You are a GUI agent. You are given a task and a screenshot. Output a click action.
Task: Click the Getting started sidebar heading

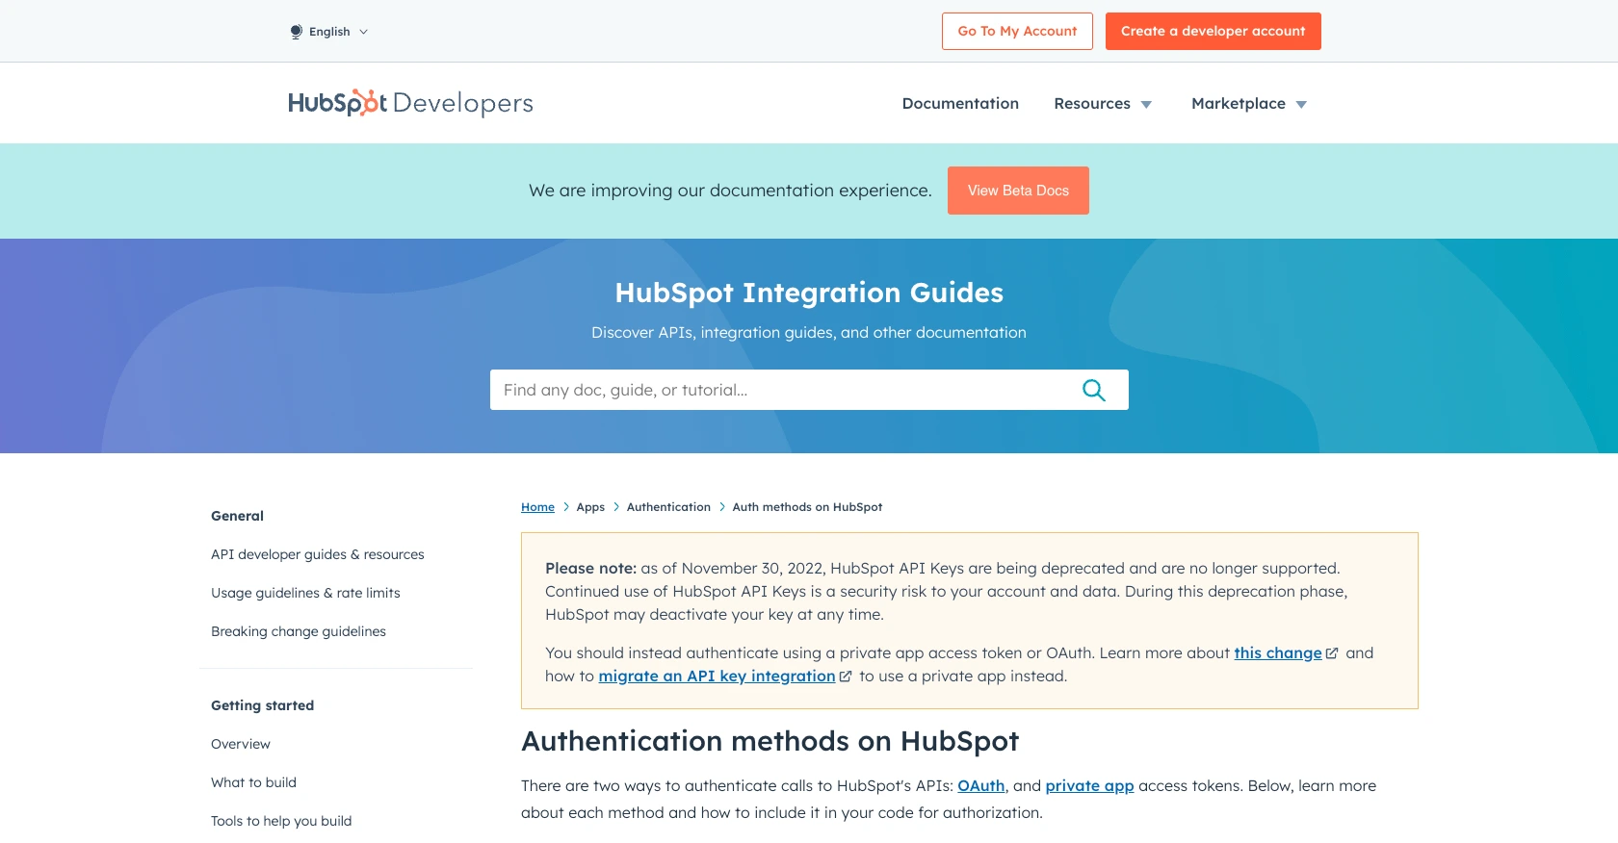point(262,705)
